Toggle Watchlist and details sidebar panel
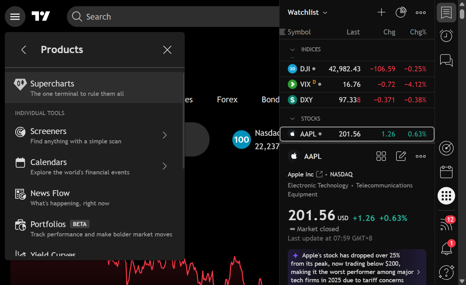 pyautogui.click(x=446, y=13)
